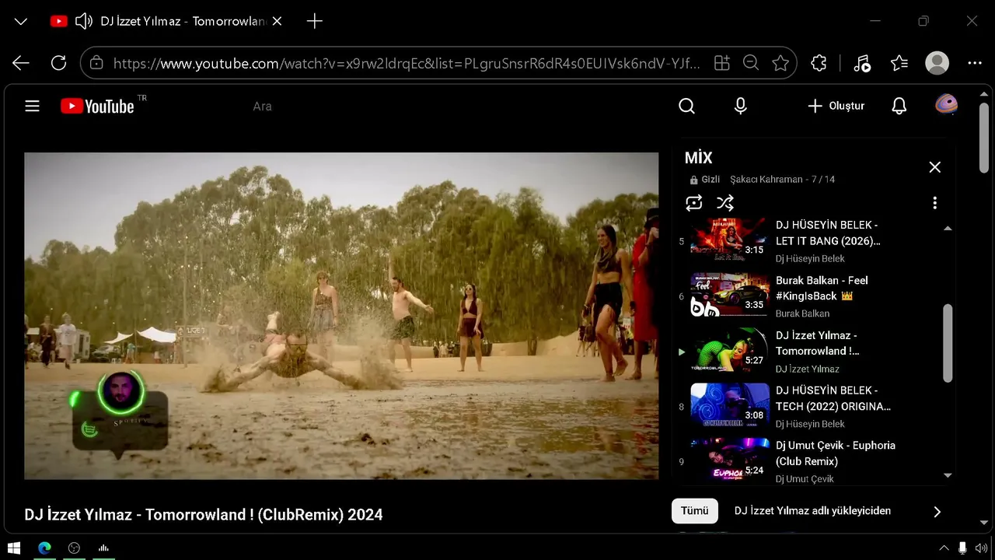Screen dimensions: 995x560
Task: Add this page to favorites with the star
Action: coord(780,63)
